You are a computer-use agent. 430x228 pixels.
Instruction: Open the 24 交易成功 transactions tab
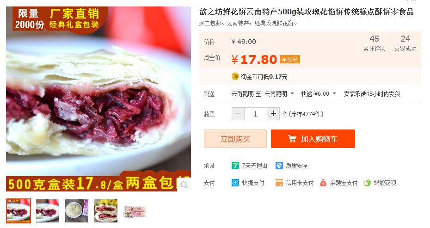pyautogui.click(x=405, y=43)
